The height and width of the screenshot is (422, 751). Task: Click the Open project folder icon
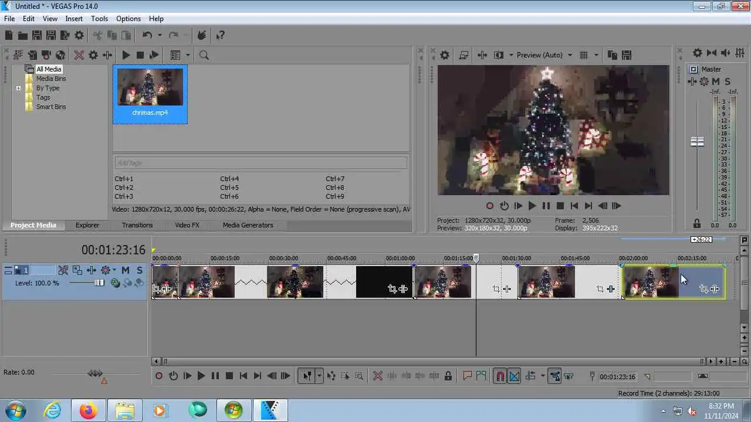(22, 36)
